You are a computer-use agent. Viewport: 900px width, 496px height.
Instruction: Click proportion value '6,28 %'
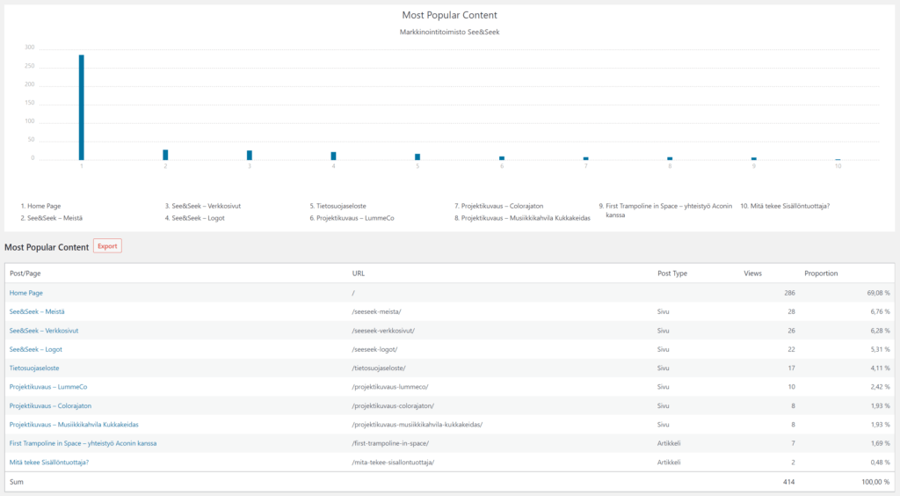pos(880,331)
